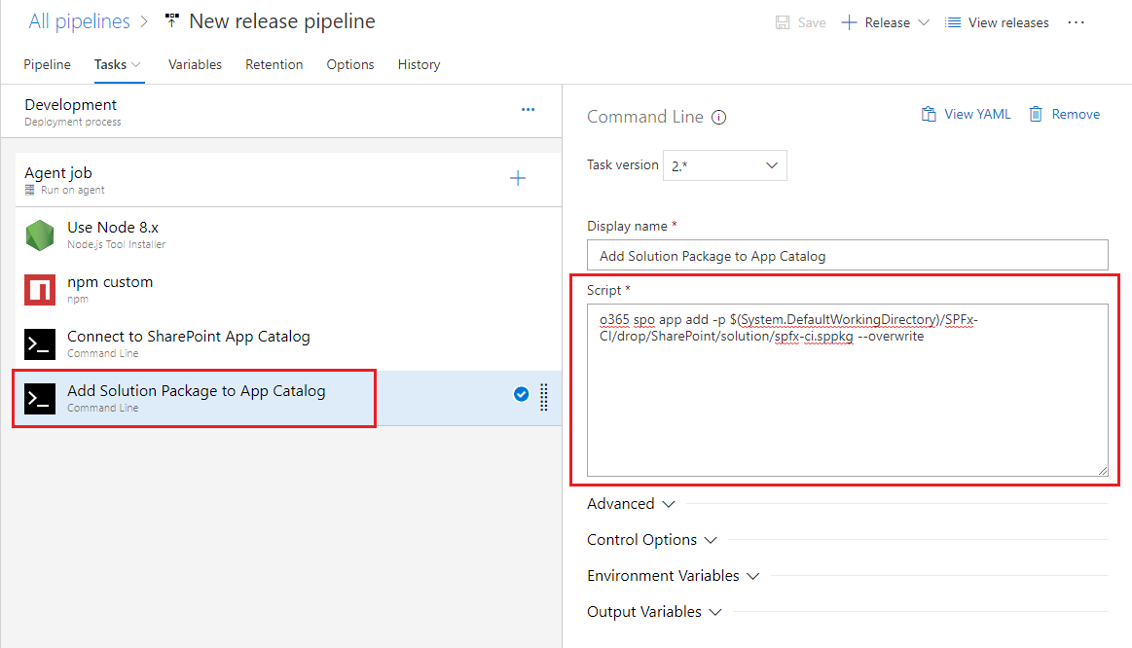Click the plus icon to add a task to Agent job
This screenshot has height=648, width=1132.
click(518, 178)
